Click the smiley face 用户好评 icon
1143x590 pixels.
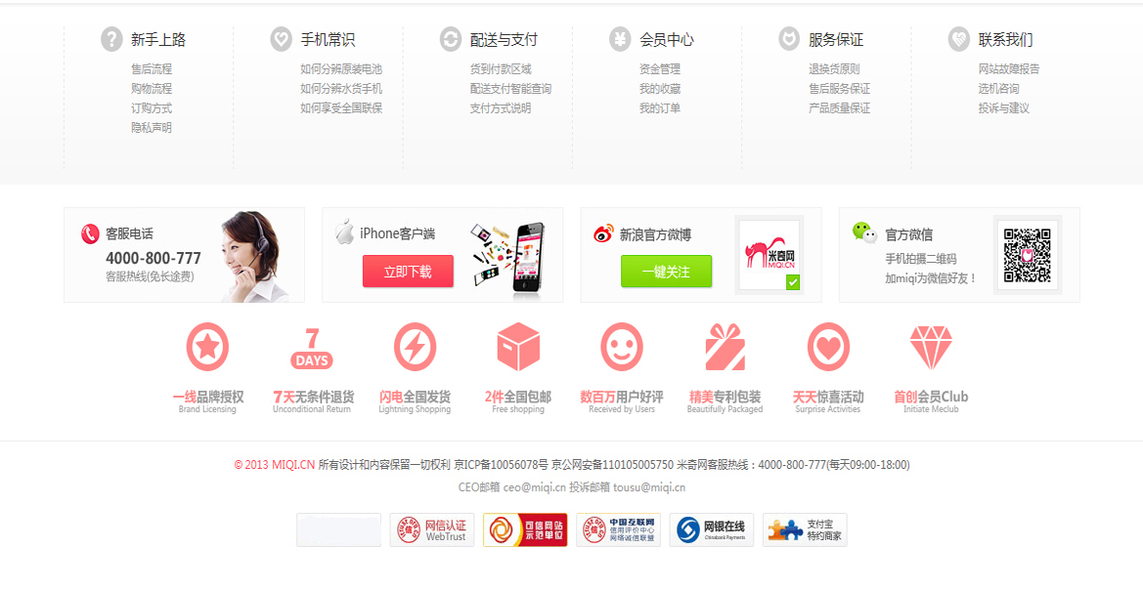pyautogui.click(x=622, y=347)
